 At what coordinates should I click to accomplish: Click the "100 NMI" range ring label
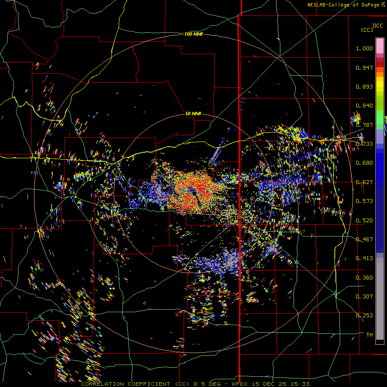[x=193, y=34]
